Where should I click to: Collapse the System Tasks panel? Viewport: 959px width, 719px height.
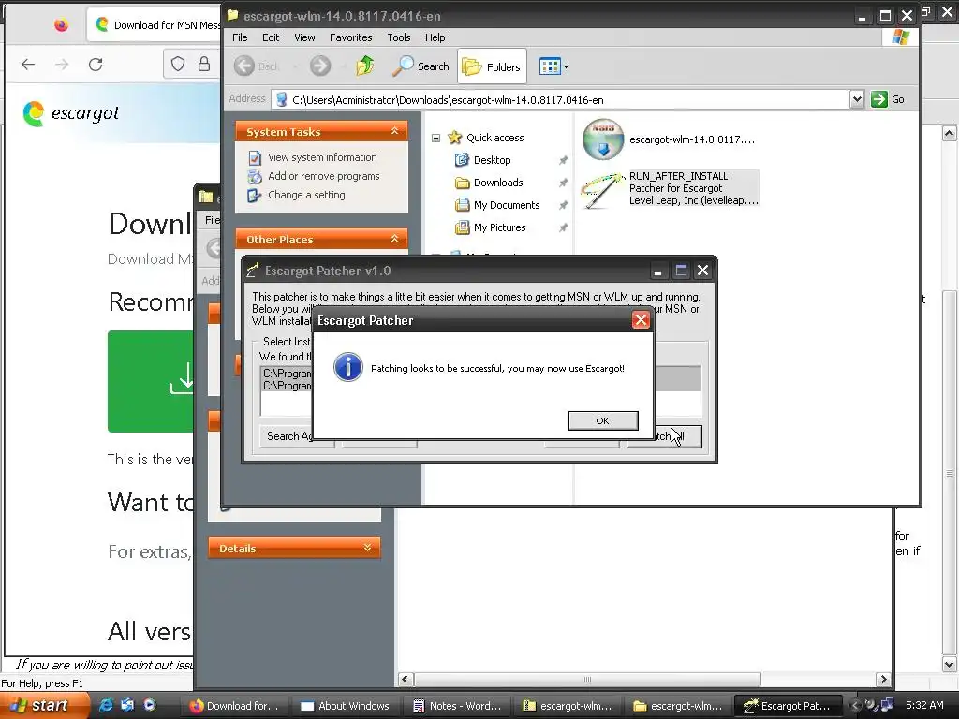click(394, 131)
